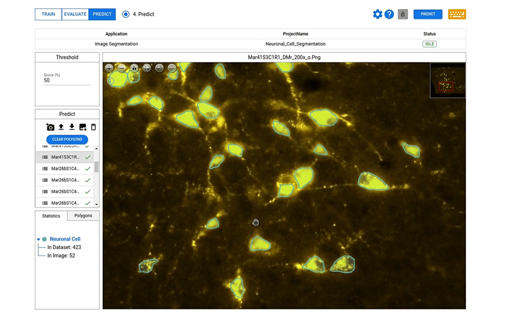The height and width of the screenshot is (320, 508).
Task: Reset viewer to home view
Action: pos(134,68)
